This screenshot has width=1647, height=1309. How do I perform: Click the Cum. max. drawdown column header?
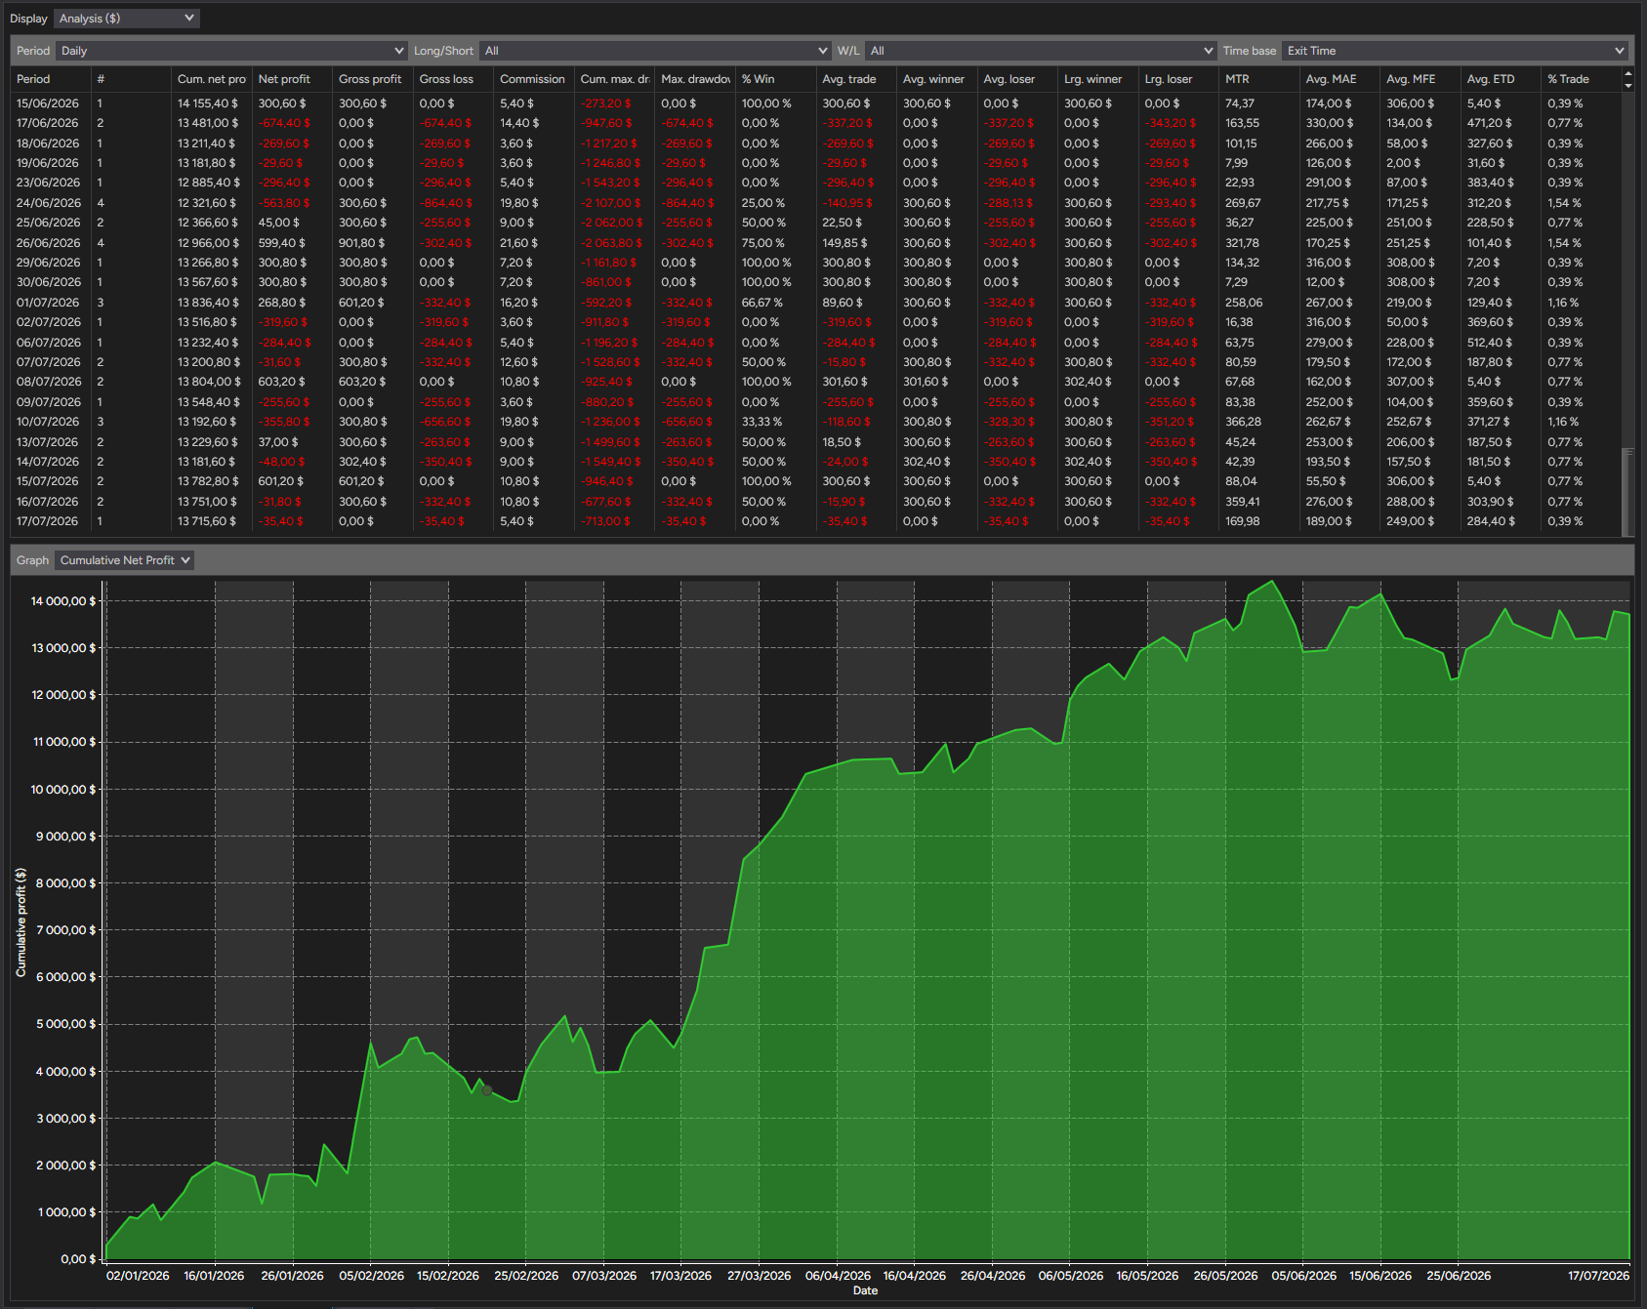click(615, 79)
